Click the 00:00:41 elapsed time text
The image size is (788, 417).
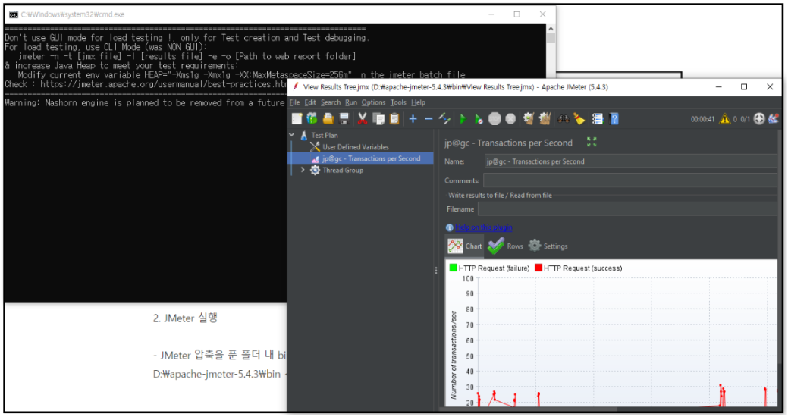click(702, 119)
